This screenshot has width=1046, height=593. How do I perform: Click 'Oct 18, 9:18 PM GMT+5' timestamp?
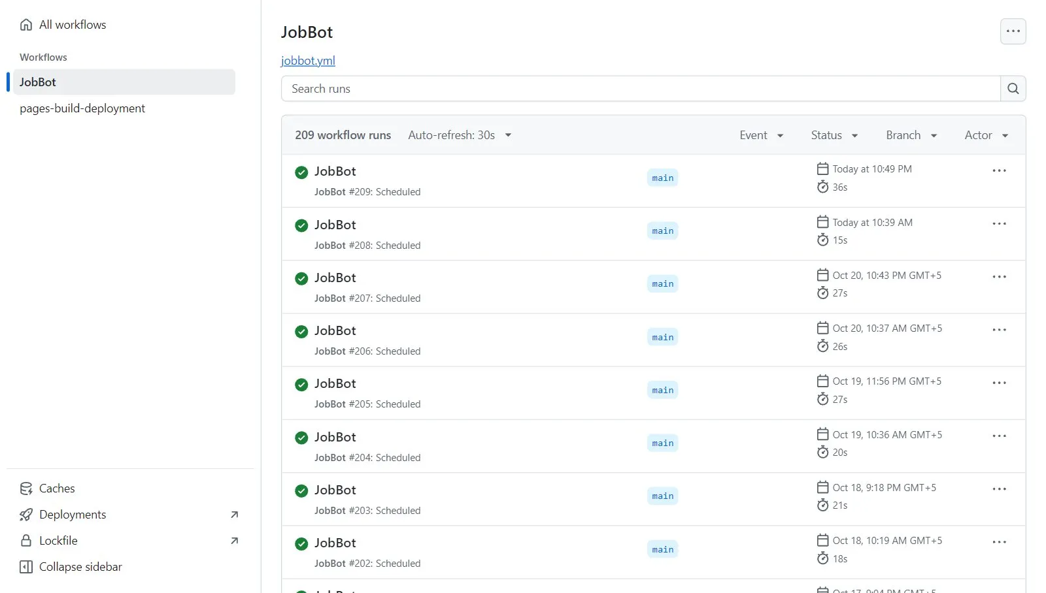pos(885,488)
